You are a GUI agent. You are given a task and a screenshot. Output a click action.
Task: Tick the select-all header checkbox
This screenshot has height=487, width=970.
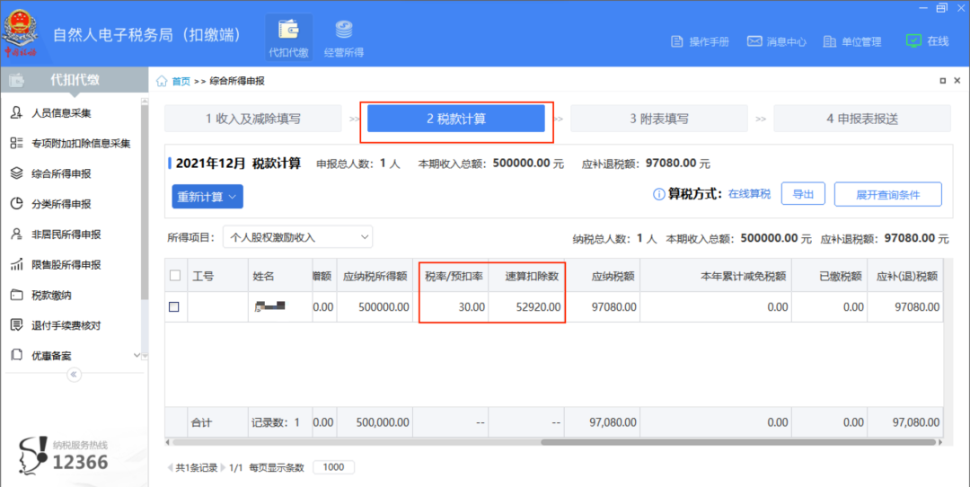click(x=175, y=275)
